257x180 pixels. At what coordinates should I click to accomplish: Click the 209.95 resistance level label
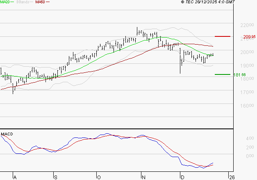point(249,37)
